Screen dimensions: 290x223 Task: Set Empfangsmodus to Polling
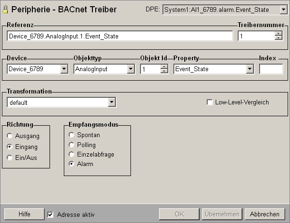(x=72, y=145)
